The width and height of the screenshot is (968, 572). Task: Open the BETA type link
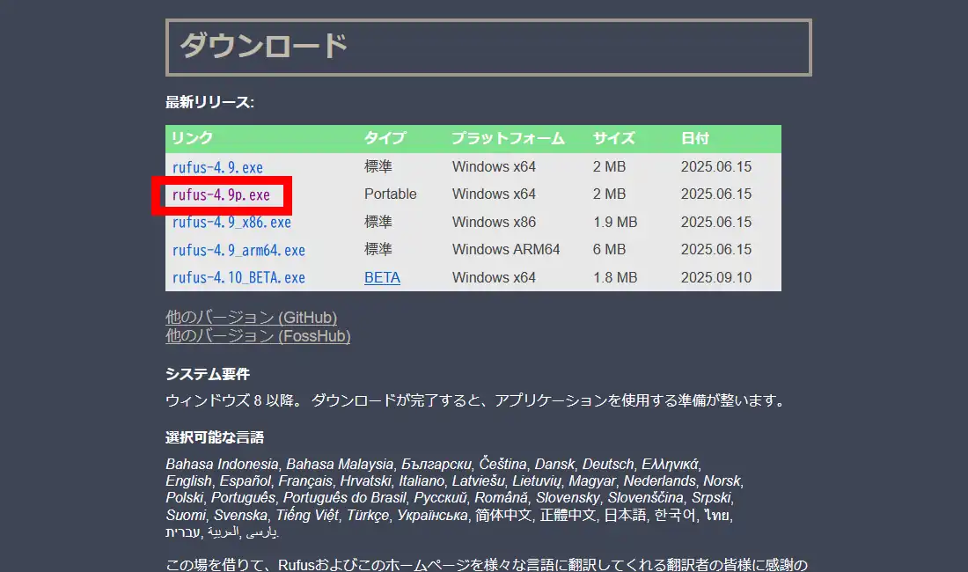(x=382, y=278)
